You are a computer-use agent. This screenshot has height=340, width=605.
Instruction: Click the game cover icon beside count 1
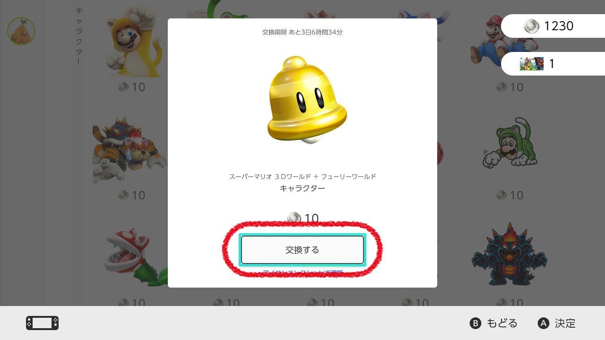click(531, 64)
